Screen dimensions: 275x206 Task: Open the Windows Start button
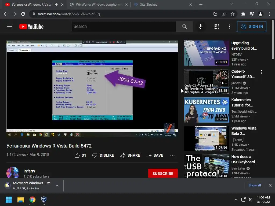(9, 200)
